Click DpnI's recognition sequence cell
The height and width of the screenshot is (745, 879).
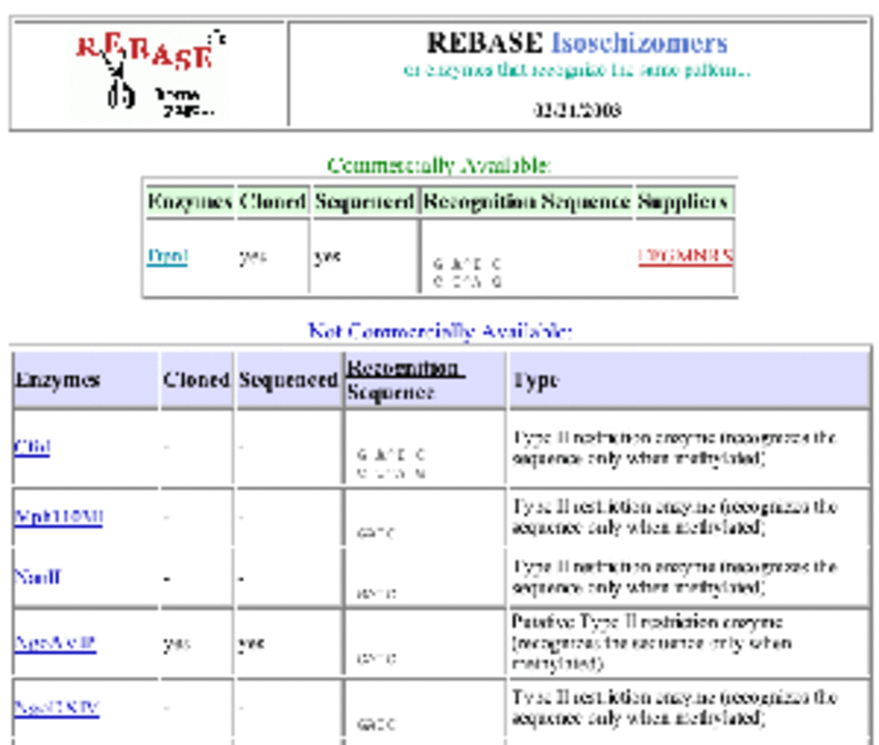coord(527,257)
